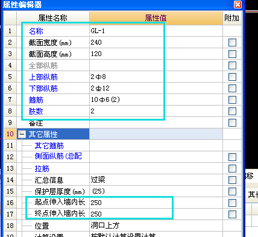Screen dimensions: 258x237
Task: Tick the 附加 checkbox for 箍筋
Action: click(232, 100)
